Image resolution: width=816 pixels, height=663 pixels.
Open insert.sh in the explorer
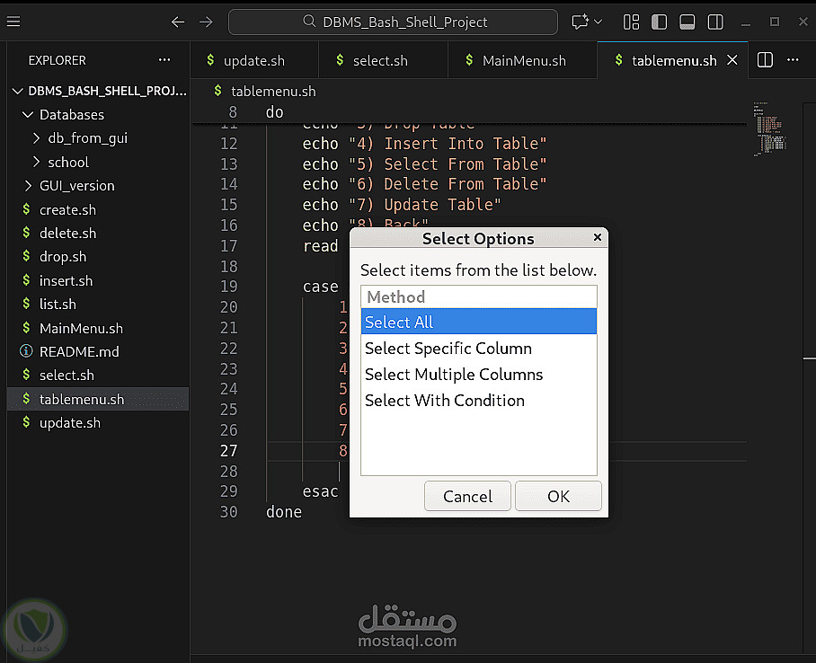(98, 280)
